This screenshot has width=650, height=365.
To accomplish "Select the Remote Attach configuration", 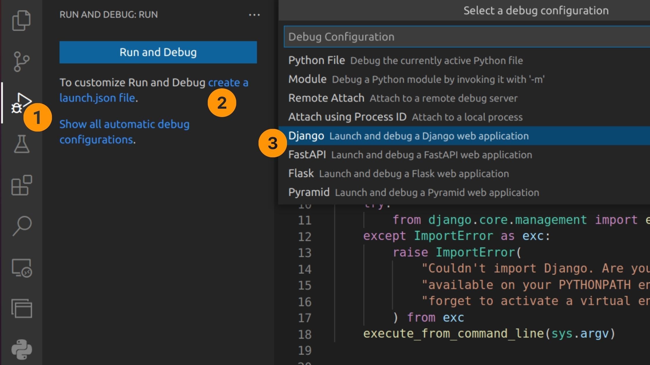I will coord(326,98).
